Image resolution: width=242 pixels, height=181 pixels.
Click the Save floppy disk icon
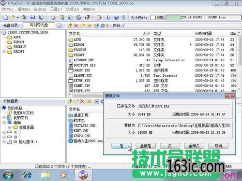33,17
